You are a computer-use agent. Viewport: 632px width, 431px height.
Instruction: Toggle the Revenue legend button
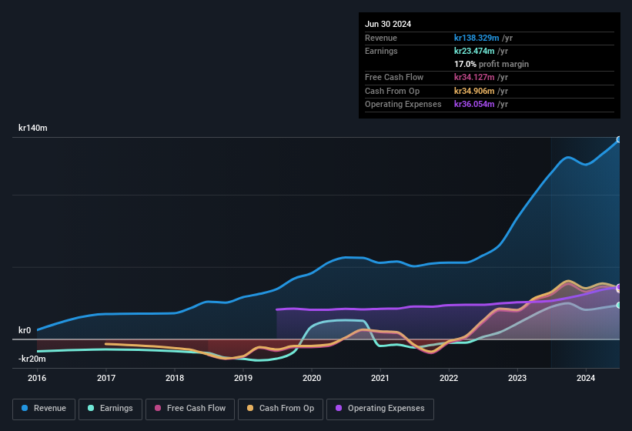tap(44, 409)
